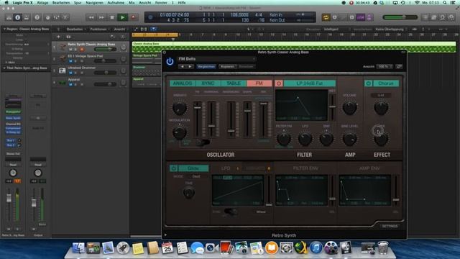460x259 pixels.
Task: Open the Funktionen dropdown in tracks area
Action: (99, 29)
